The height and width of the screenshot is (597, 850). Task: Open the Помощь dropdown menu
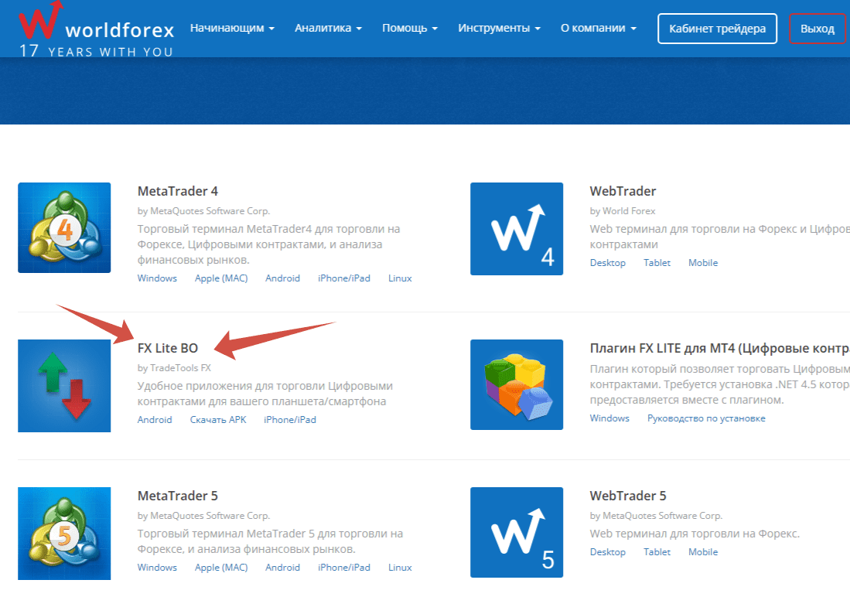click(409, 29)
